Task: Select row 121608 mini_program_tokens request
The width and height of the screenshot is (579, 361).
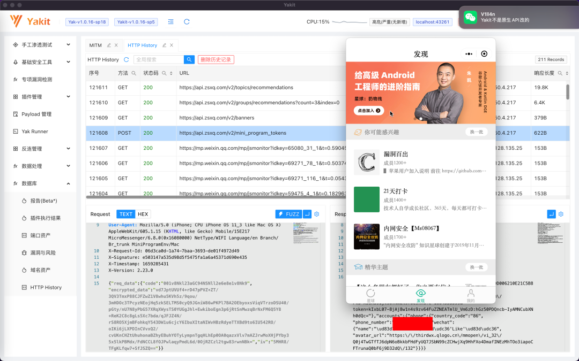Action: click(328, 133)
